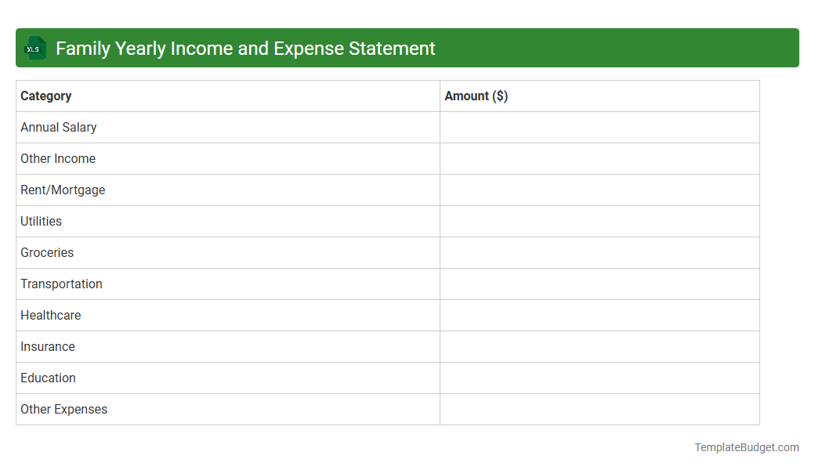The image size is (815, 470).
Task: Click the Education row label
Action: (x=48, y=378)
